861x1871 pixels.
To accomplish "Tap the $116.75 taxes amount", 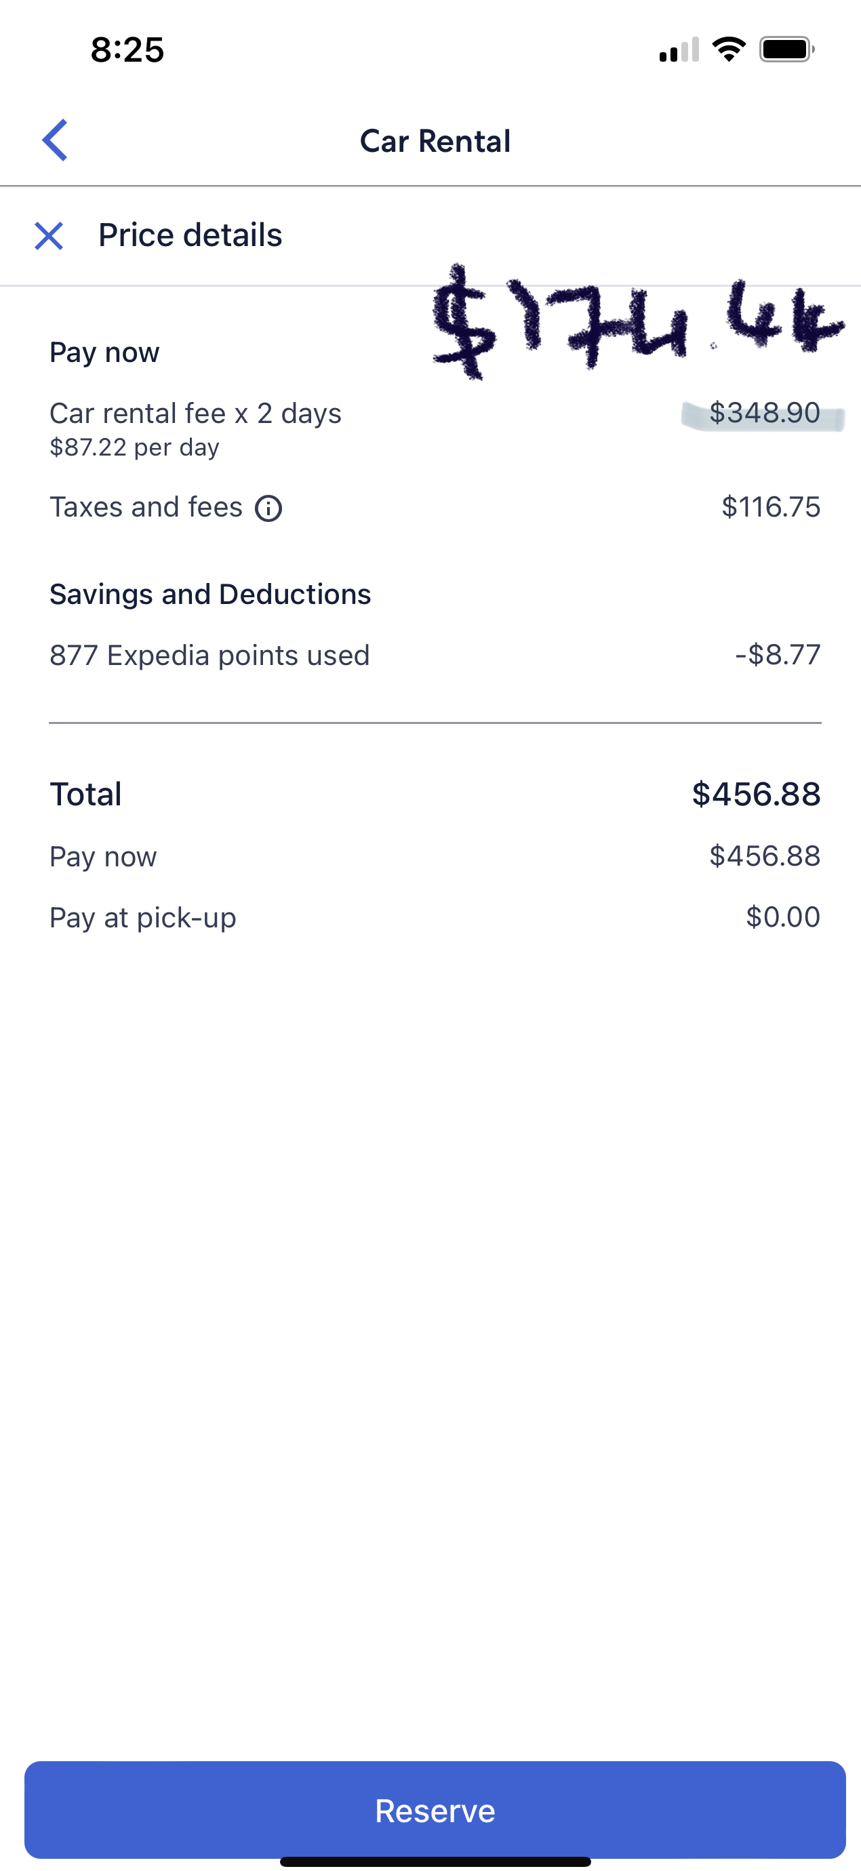I will tap(770, 507).
